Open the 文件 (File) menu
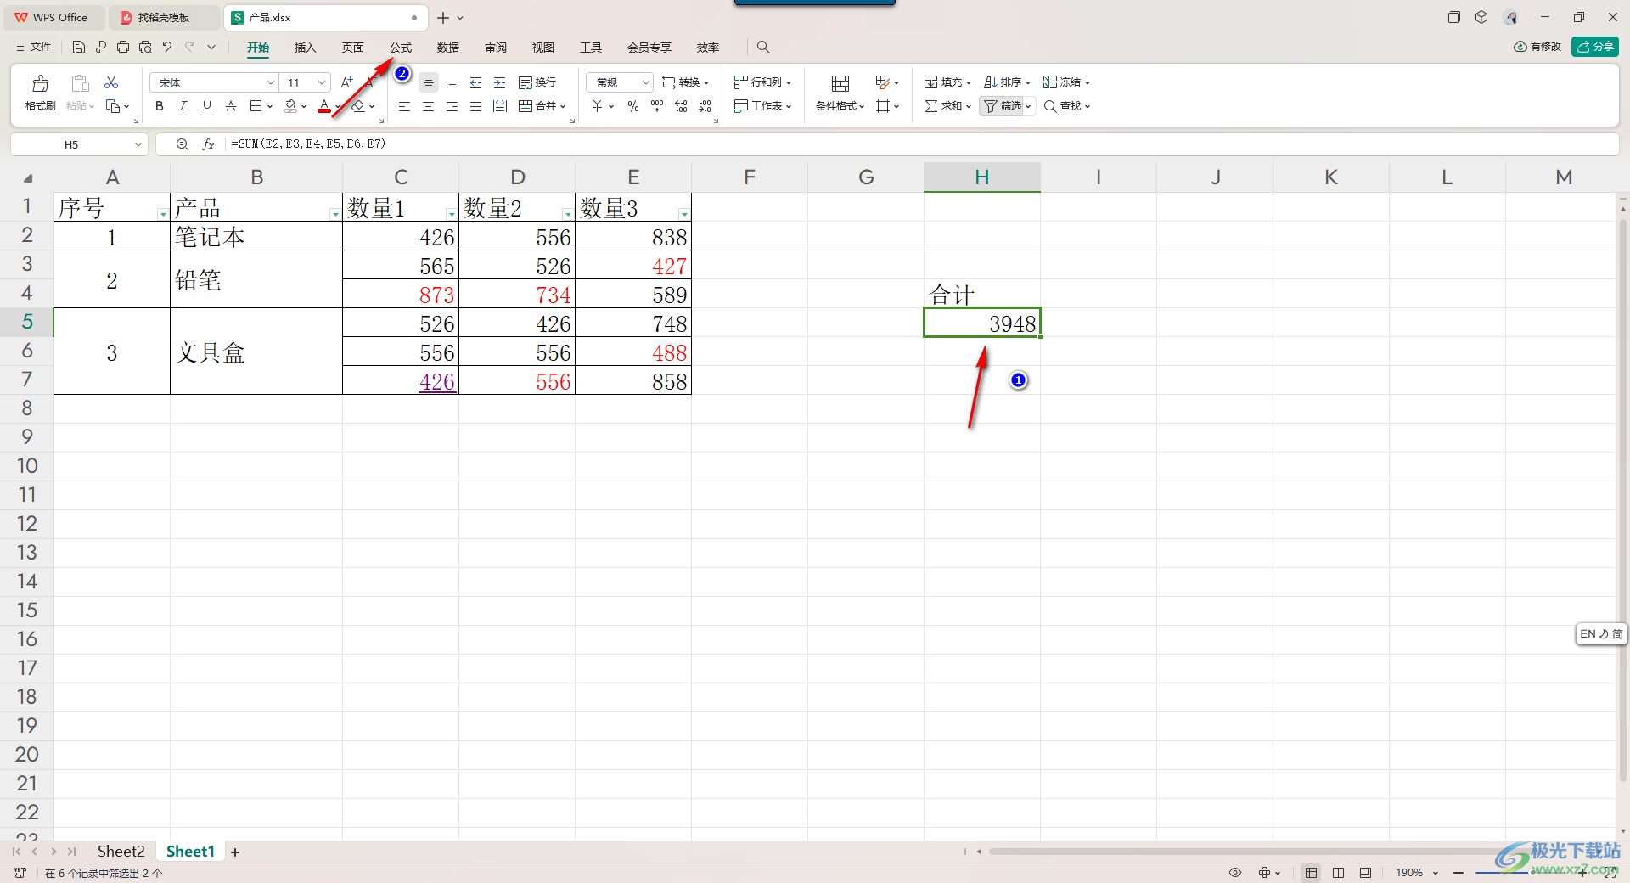 [x=34, y=47]
